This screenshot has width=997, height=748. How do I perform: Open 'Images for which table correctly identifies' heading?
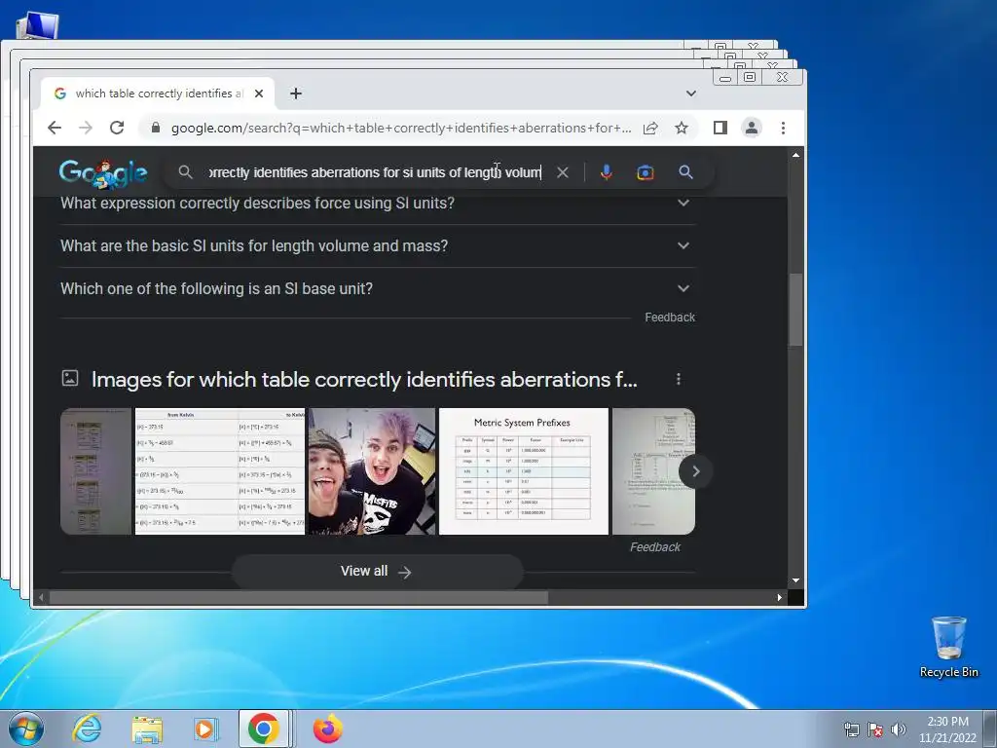(364, 380)
